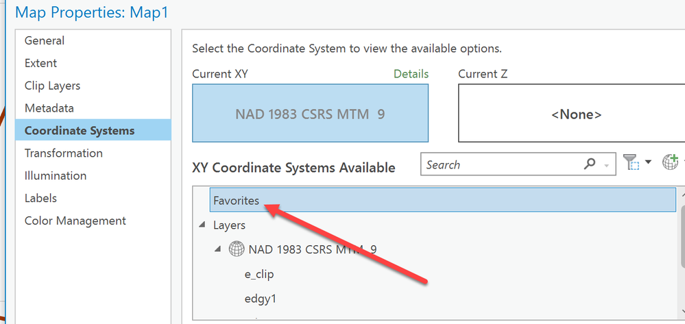
Task: Select the Current XY coordinate system box
Action: 310,113
